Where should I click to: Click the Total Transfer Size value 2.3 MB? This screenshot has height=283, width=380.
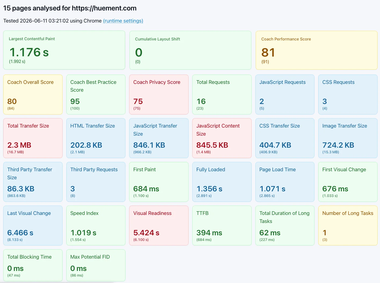coord(19,145)
